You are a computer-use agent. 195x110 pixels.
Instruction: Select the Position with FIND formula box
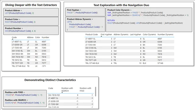pos(25,98)
